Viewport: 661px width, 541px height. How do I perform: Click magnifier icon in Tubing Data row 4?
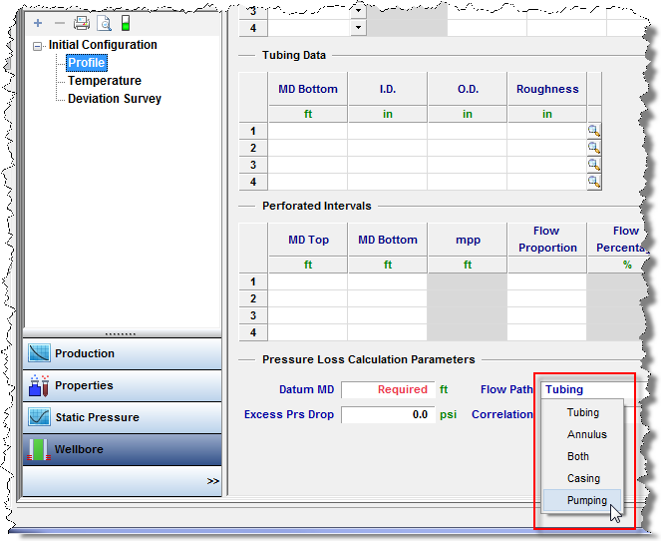pyautogui.click(x=594, y=182)
